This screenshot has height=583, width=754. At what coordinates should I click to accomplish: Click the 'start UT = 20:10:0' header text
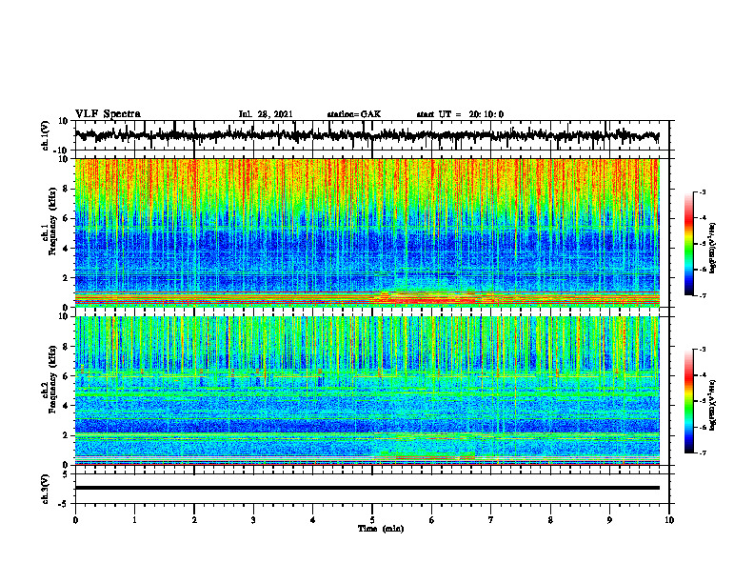coord(460,114)
